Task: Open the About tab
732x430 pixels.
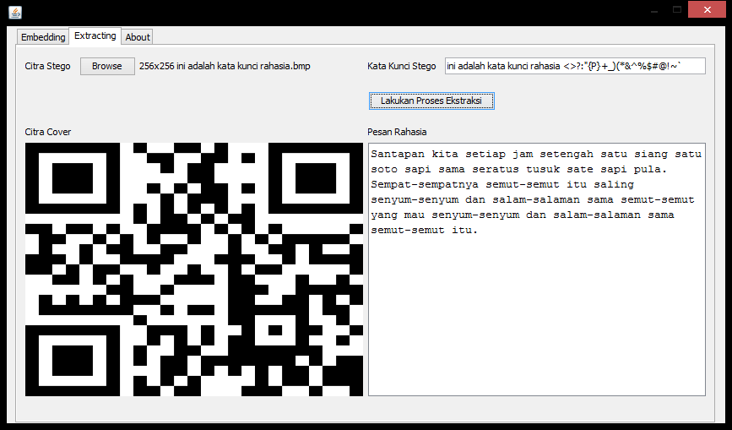Action: (x=138, y=37)
